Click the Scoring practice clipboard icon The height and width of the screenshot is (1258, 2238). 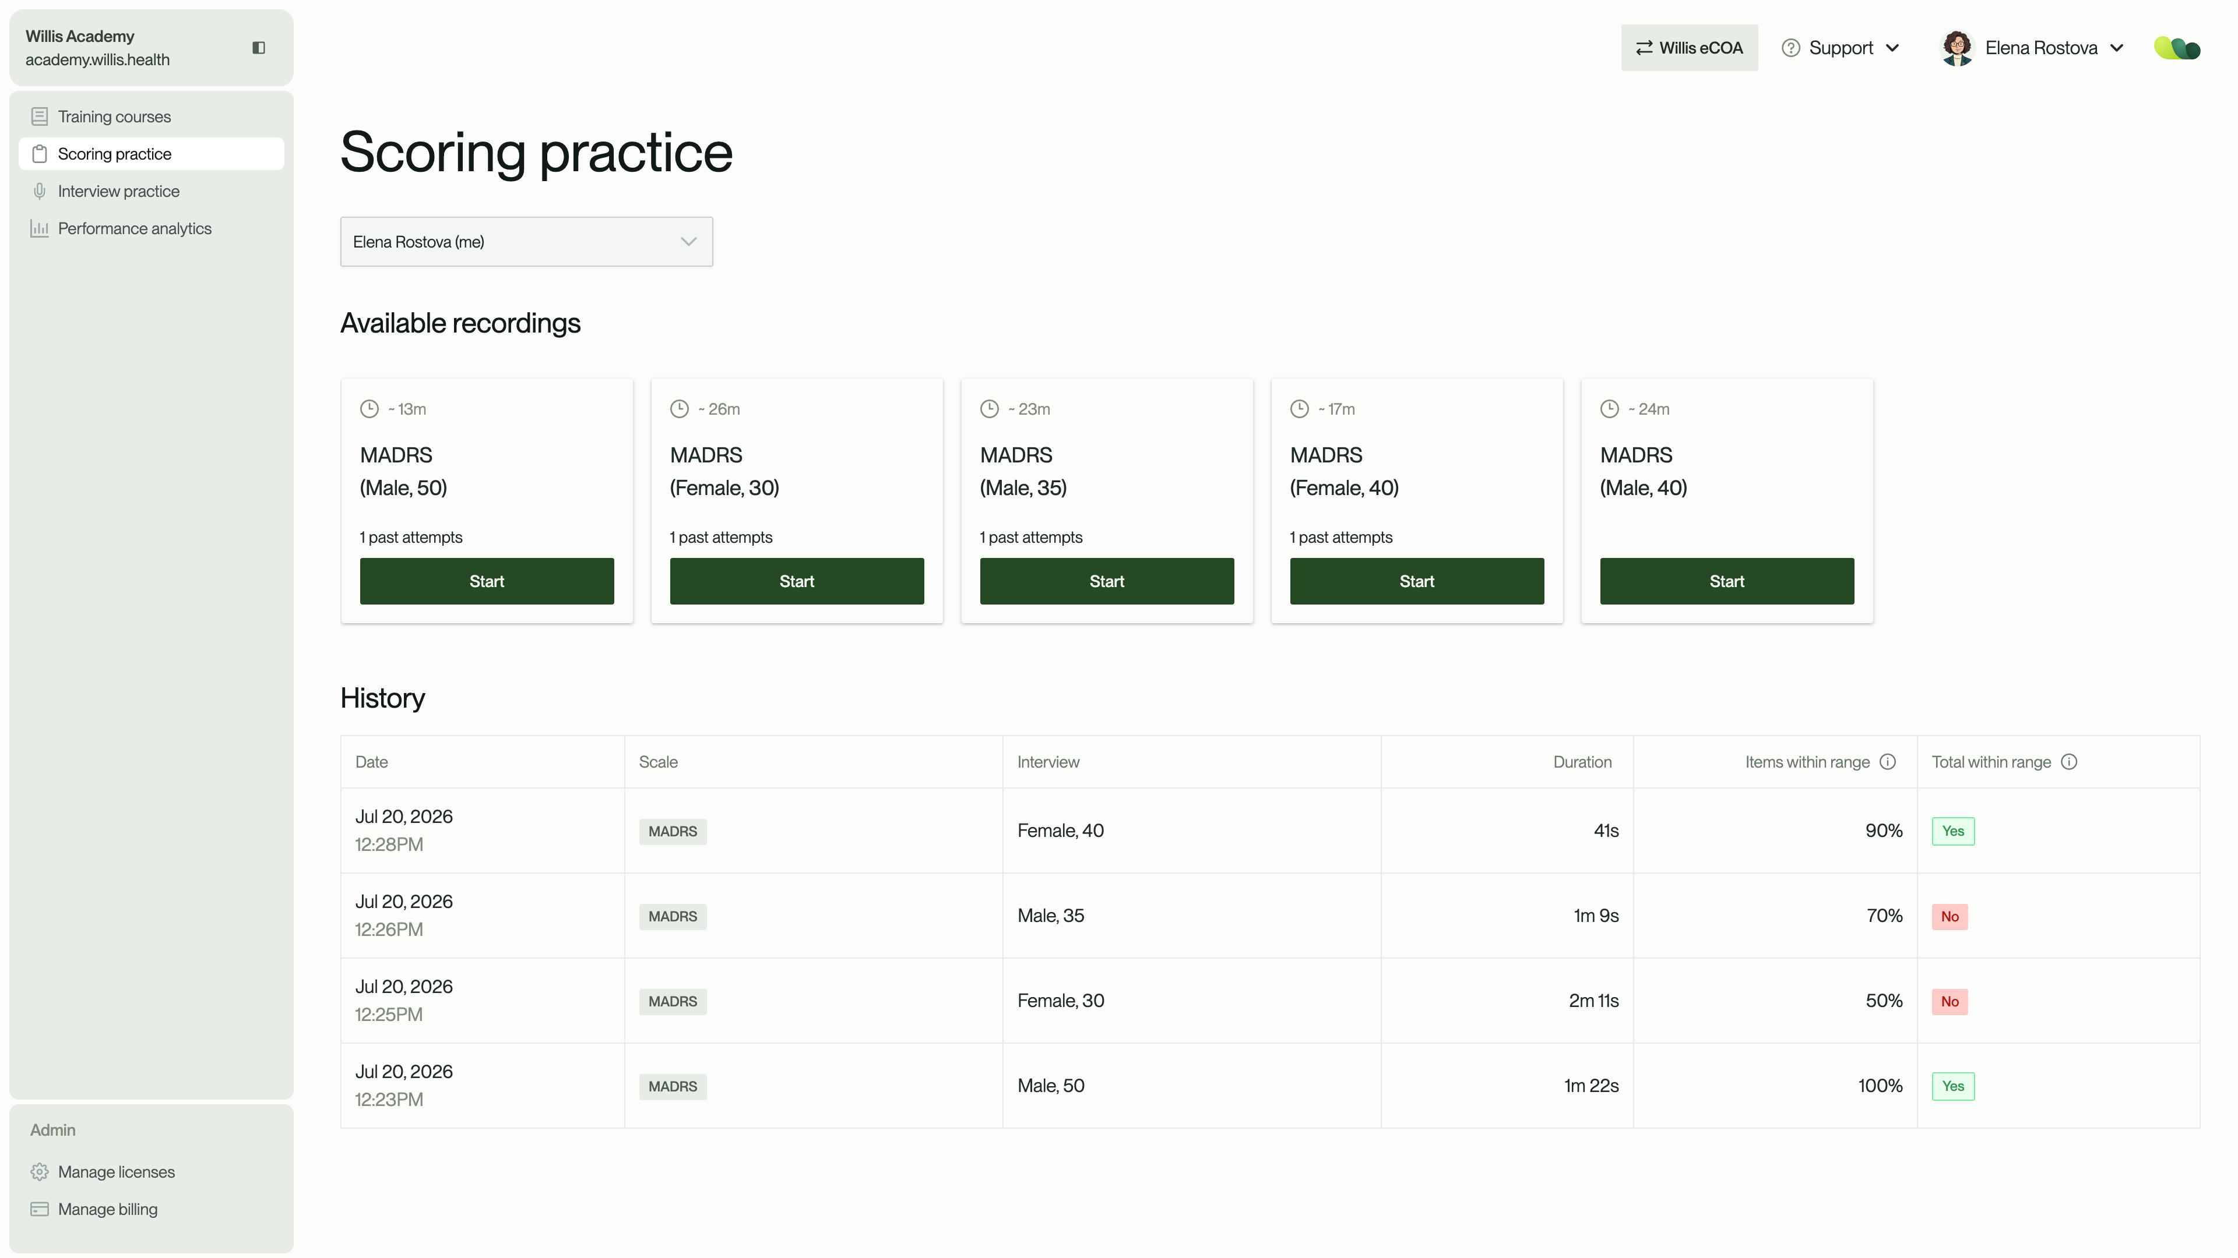39,154
